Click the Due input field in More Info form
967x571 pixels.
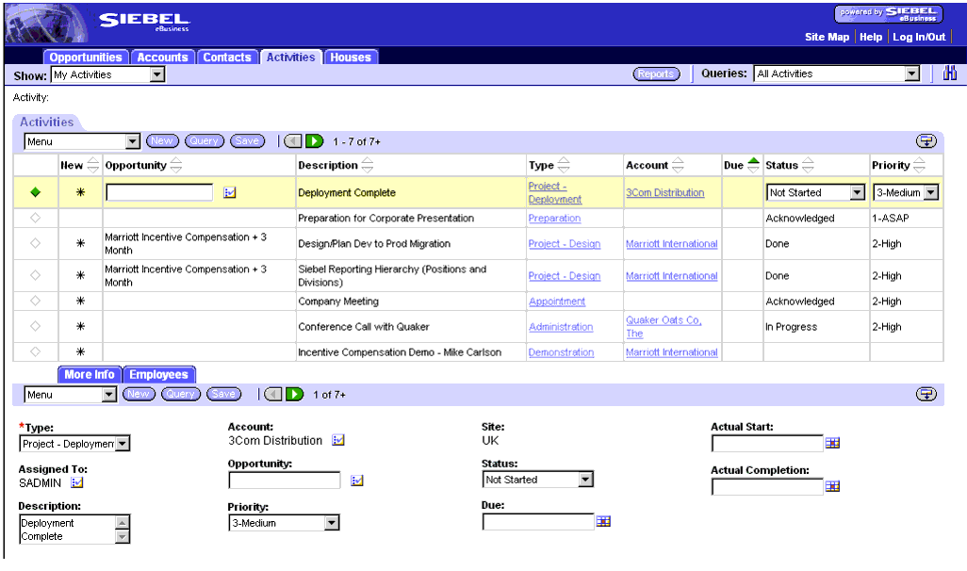[x=538, y=522]
